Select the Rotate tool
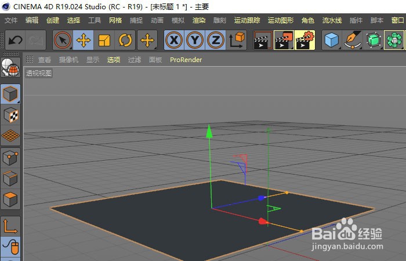This screenshot has width=406, height=261. 125,40
